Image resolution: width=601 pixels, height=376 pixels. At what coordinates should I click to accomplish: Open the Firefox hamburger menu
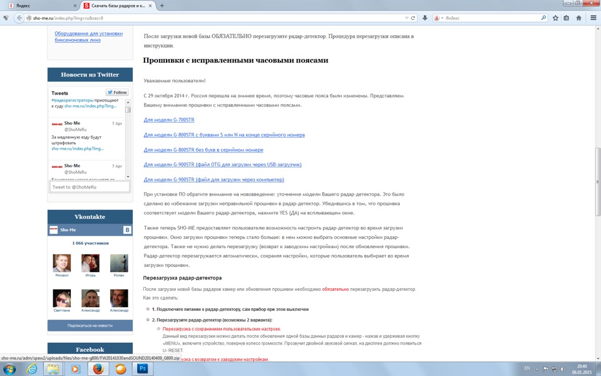coord(593,18)
